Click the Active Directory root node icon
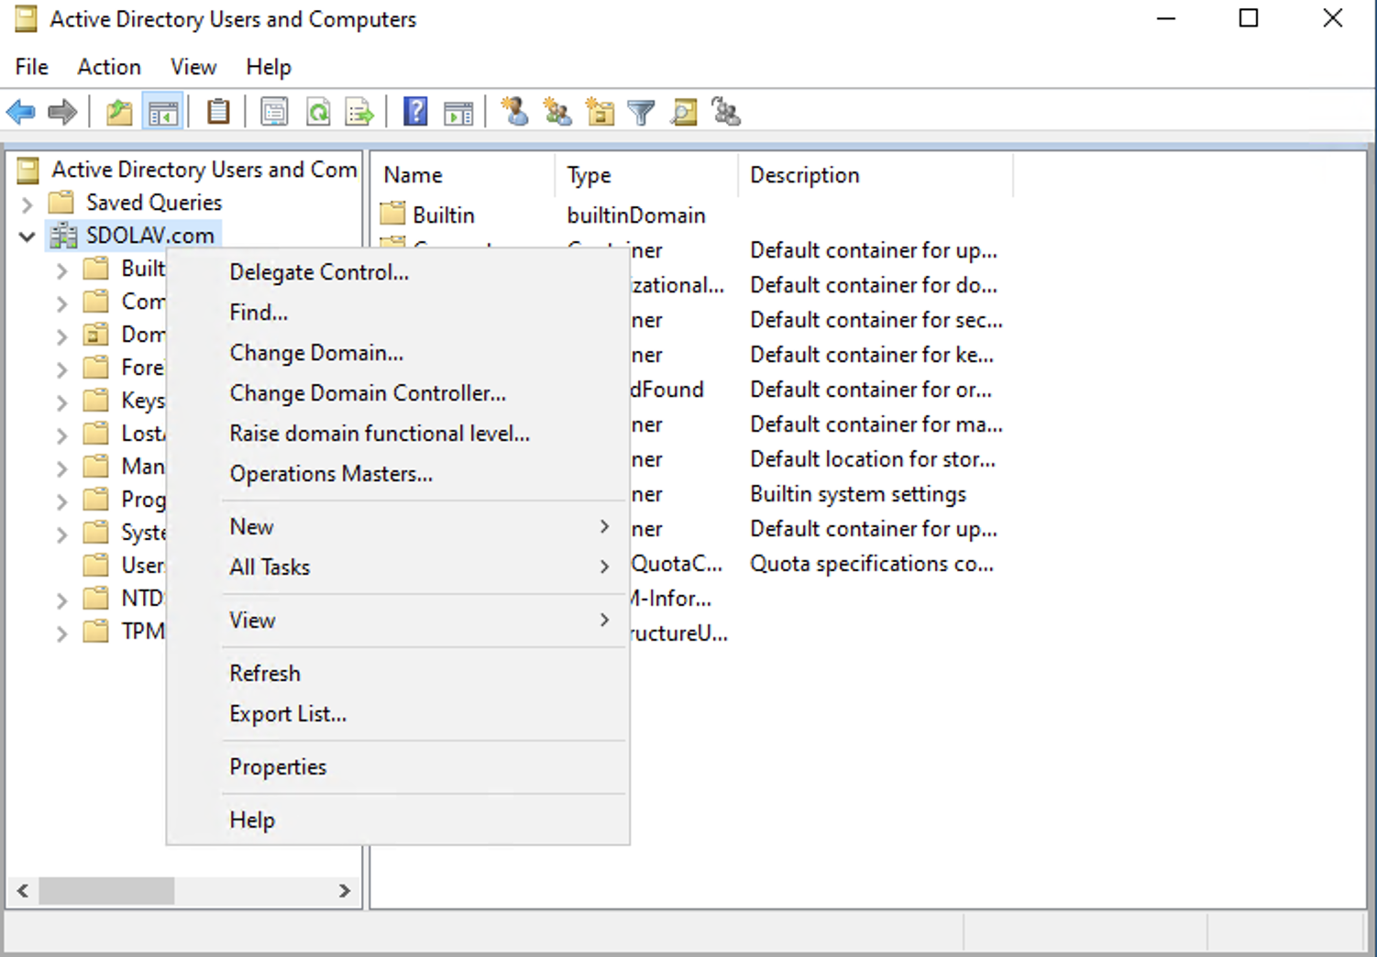 pos(28,170)
